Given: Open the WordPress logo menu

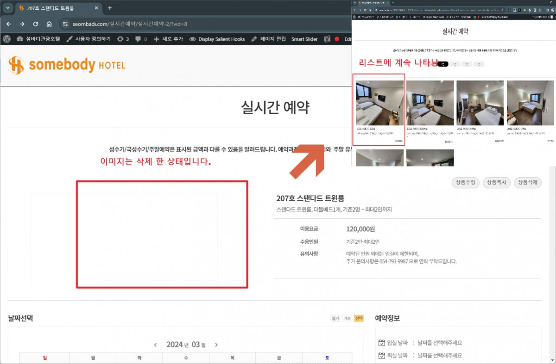Looking at the screenshot, I should [6, 39].
